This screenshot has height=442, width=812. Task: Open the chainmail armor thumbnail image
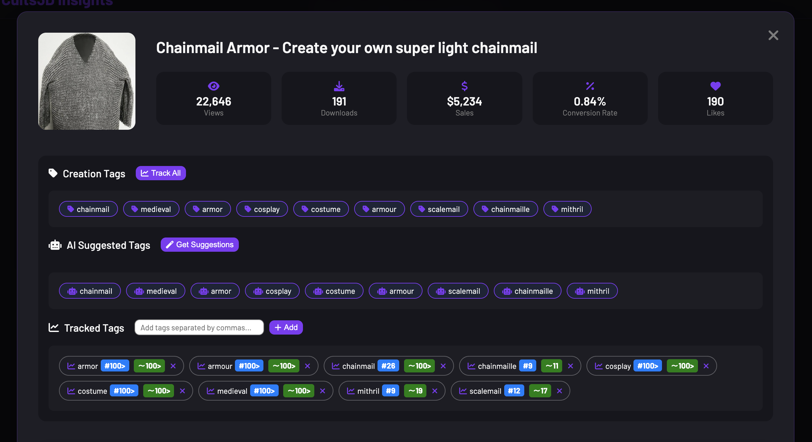coord(87,81)
